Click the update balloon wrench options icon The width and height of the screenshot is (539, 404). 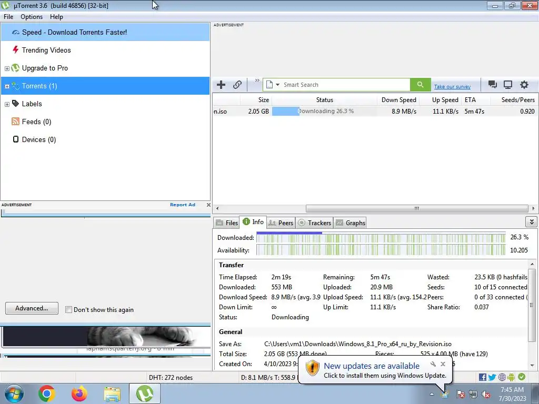(433, 364)
